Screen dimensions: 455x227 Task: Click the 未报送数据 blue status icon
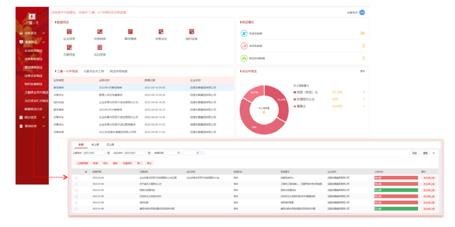[x=244, y=33]
